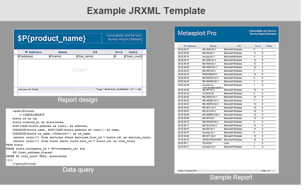
Task: Click the $F{vuln_count} field in the design
Action: coord(133,56)
